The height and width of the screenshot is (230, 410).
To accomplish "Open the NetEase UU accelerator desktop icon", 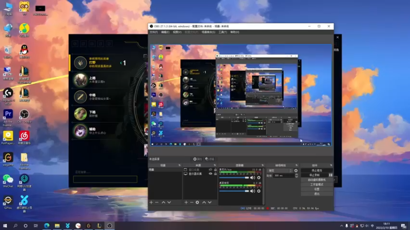I will click(24, 182).
